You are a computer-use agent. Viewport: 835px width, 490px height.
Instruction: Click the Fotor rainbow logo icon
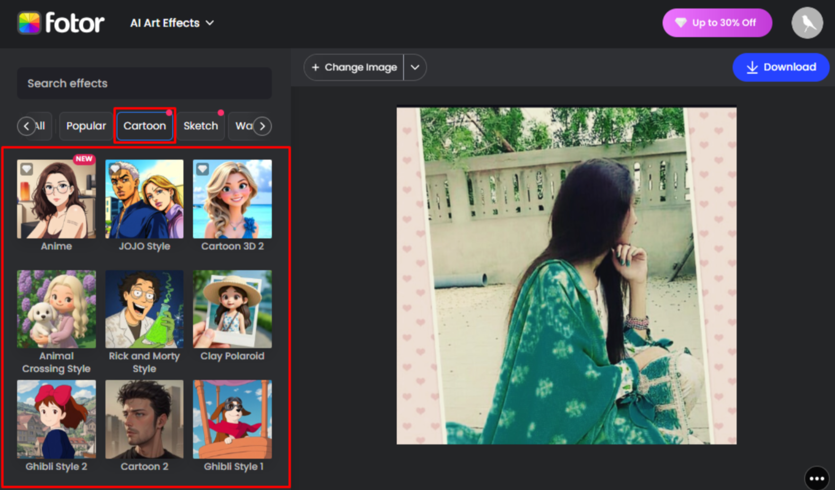pyautogui.click(x=29, y=23)
